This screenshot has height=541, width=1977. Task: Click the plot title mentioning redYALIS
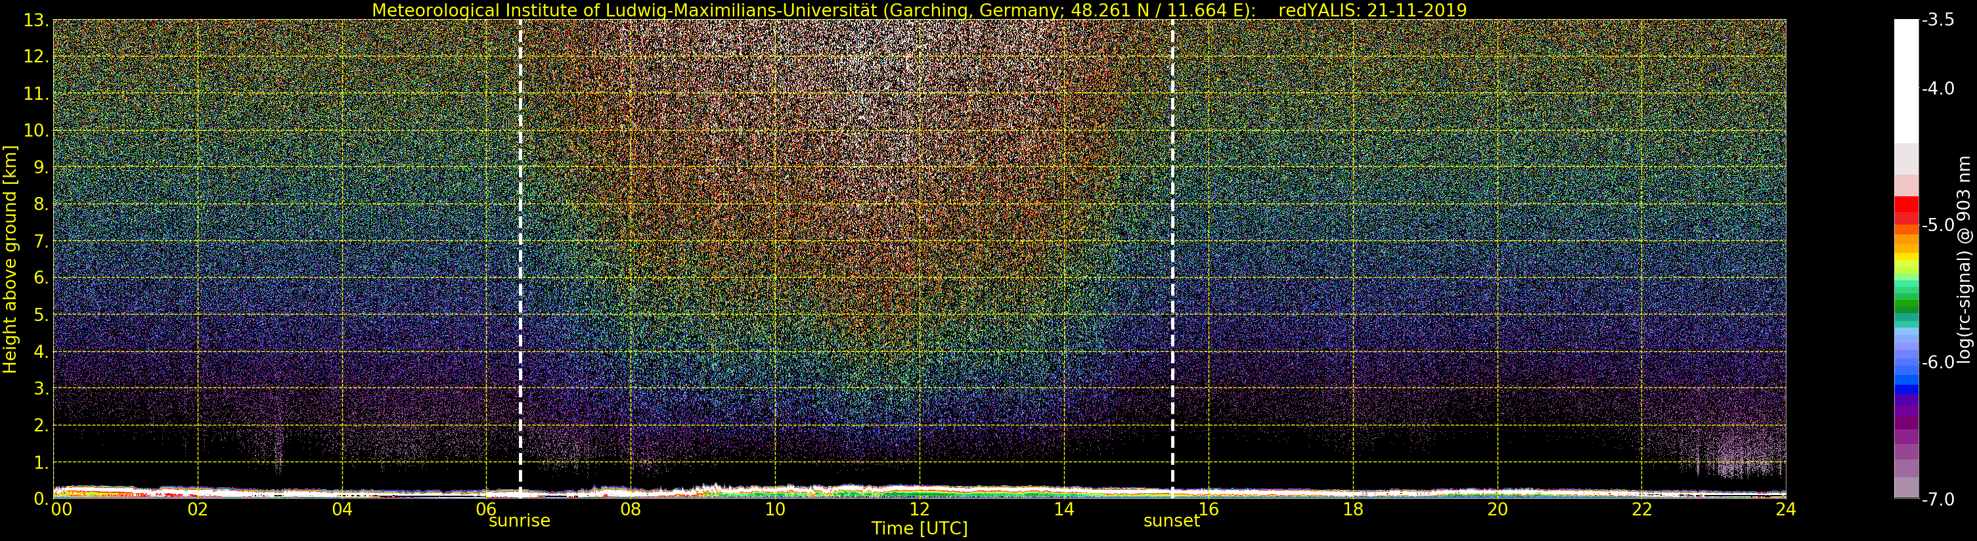[x=920, y=10]
